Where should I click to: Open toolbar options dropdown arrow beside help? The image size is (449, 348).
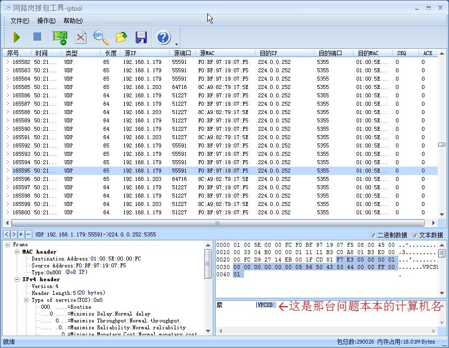[176, 44]
